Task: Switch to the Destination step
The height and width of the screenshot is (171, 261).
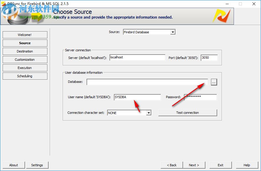Action: click(x=25, y=51)
